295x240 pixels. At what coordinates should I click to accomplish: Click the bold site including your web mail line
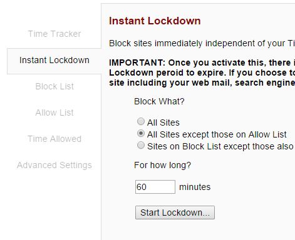[x=202, y=82]
